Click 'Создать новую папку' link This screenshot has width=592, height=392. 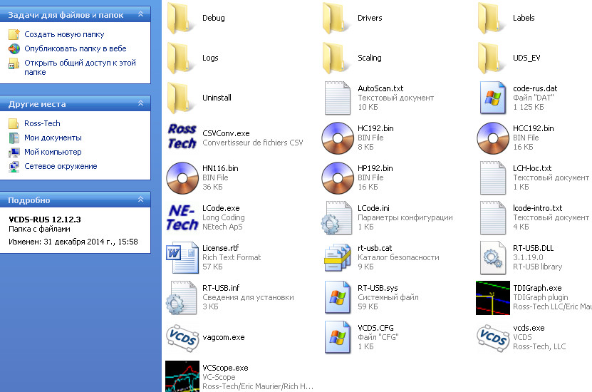(x=64, y=34)
